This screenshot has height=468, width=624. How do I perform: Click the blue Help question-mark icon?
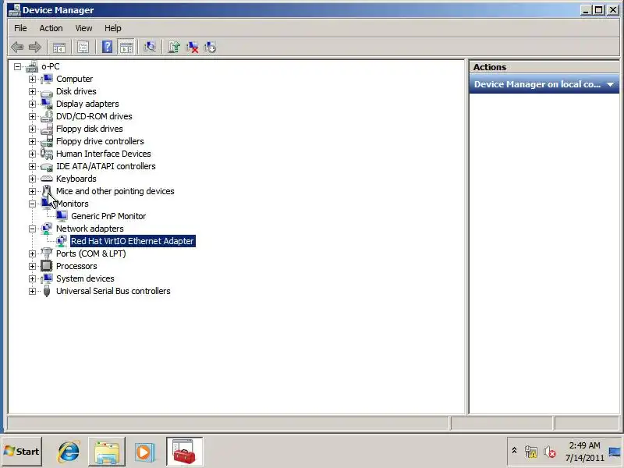tap(107, 48)
